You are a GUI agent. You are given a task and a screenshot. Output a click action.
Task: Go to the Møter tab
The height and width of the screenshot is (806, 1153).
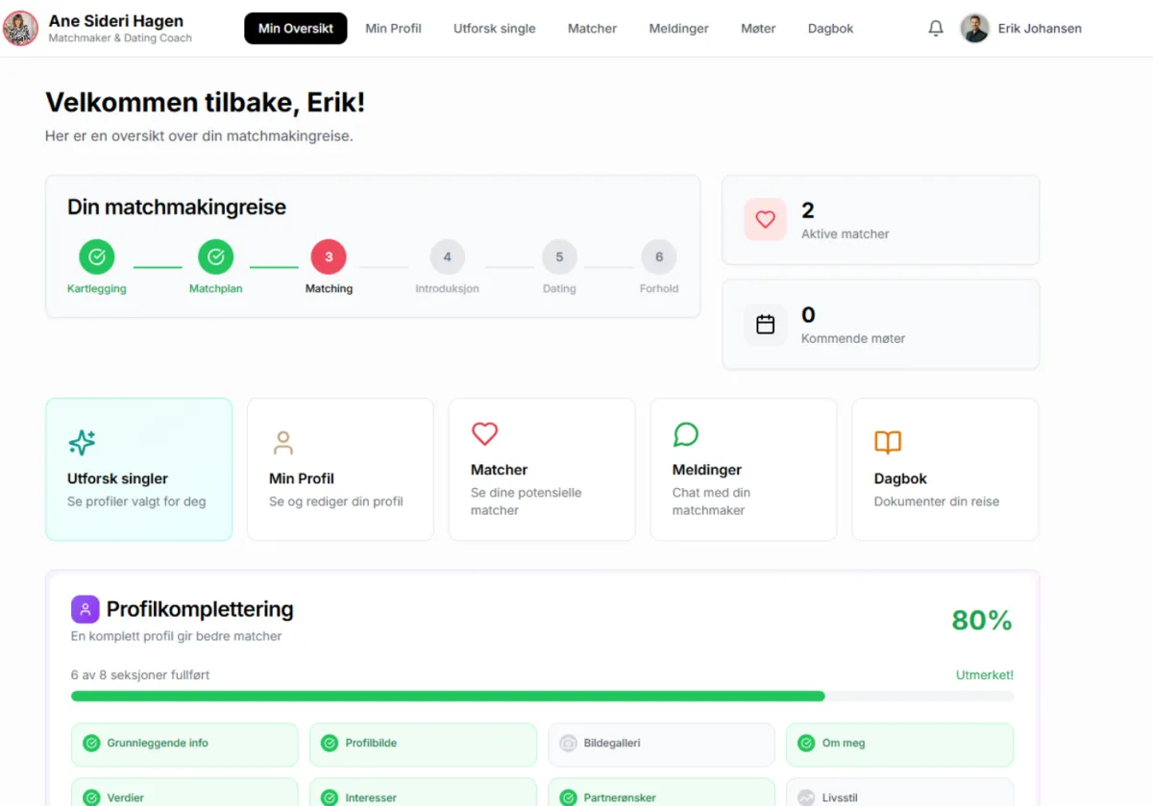pos(758,29)
